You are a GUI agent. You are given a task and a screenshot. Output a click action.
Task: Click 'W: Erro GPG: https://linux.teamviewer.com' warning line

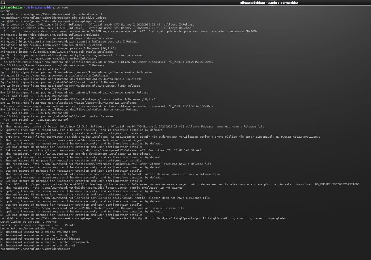(x=160, y=137)
